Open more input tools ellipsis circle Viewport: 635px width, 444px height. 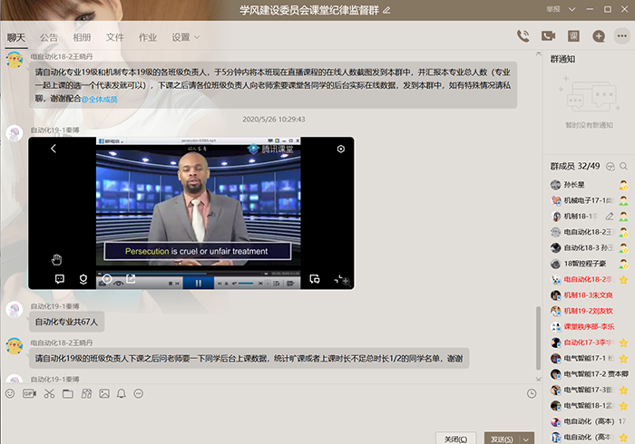tap(139, 393)
